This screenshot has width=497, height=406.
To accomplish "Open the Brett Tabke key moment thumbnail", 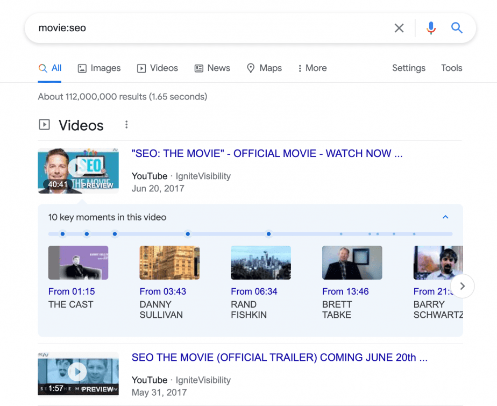I will 352,263.
